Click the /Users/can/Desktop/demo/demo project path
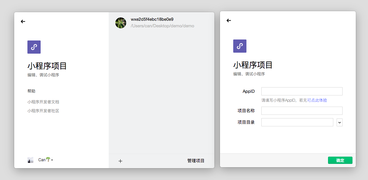This screenshot has height=180, width=368. pyautogui.click(x=162, y=26)
